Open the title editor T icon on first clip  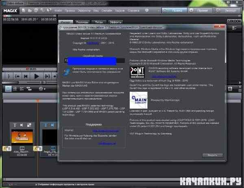click(15, 125)
